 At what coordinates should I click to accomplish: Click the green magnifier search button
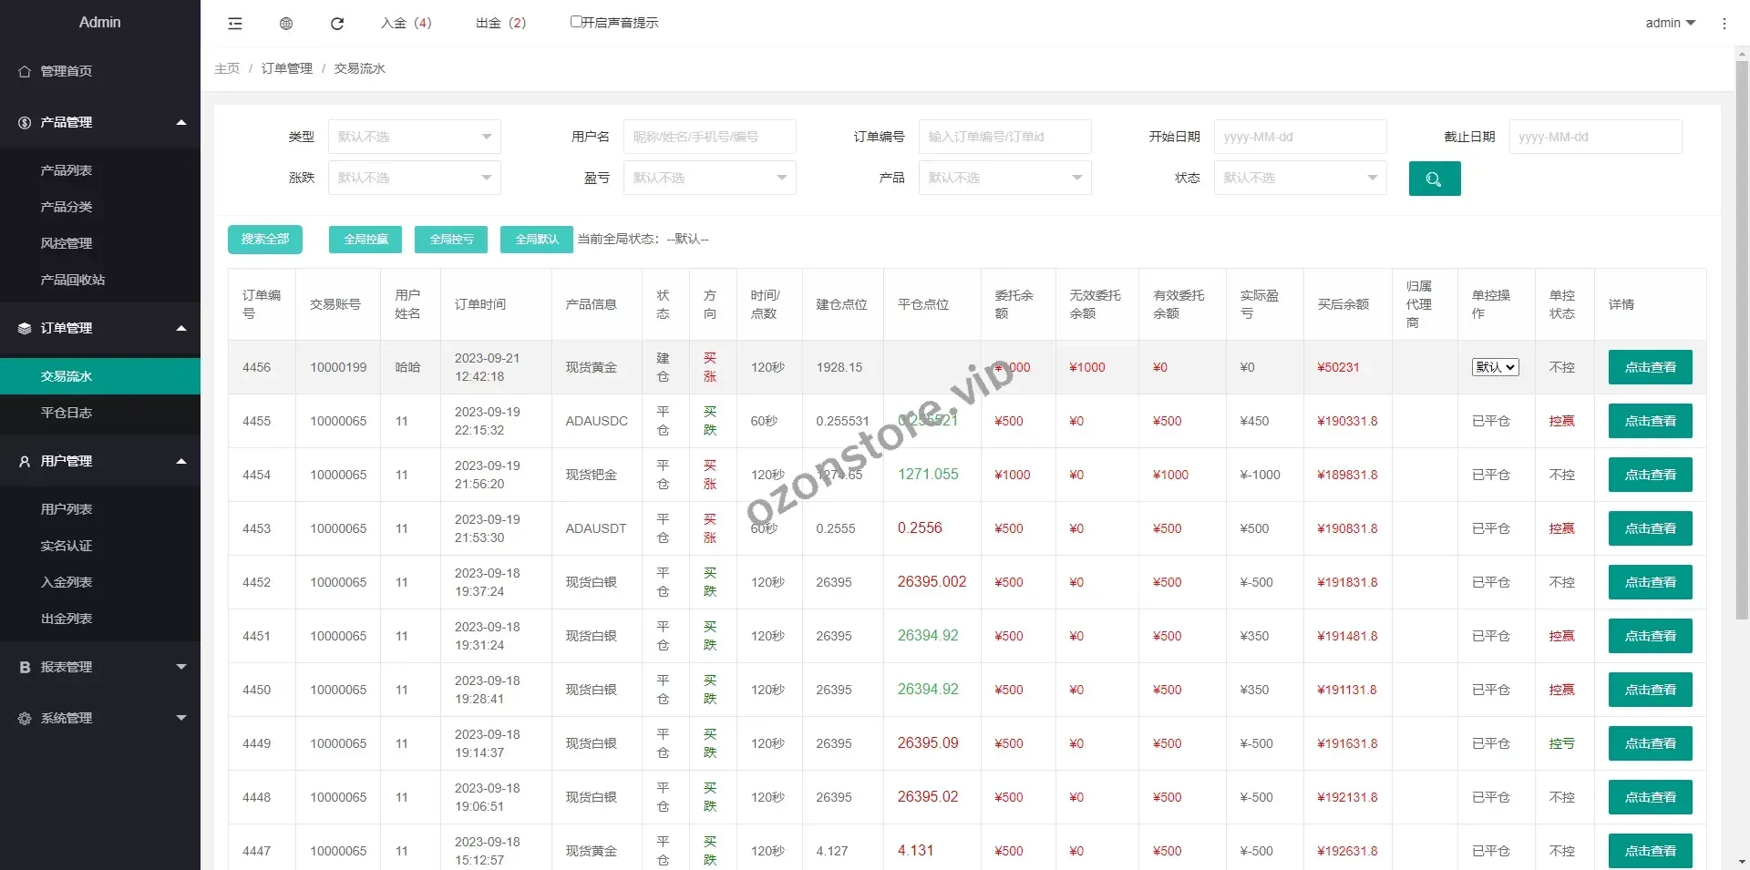click(1434, 179)
